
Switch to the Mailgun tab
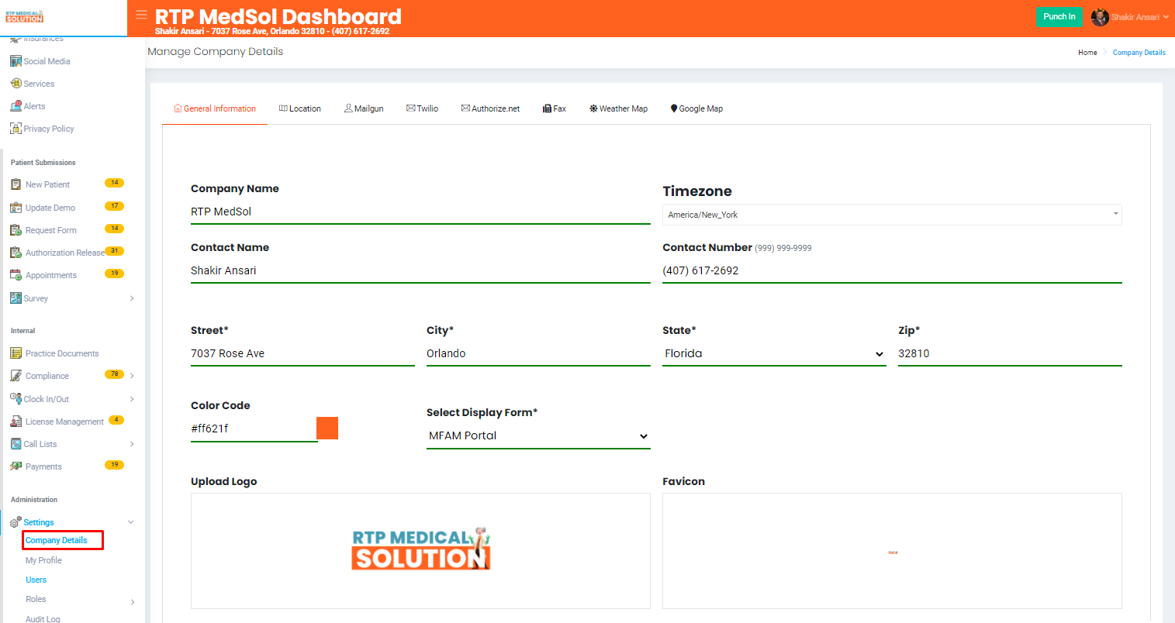pos(364,108)
